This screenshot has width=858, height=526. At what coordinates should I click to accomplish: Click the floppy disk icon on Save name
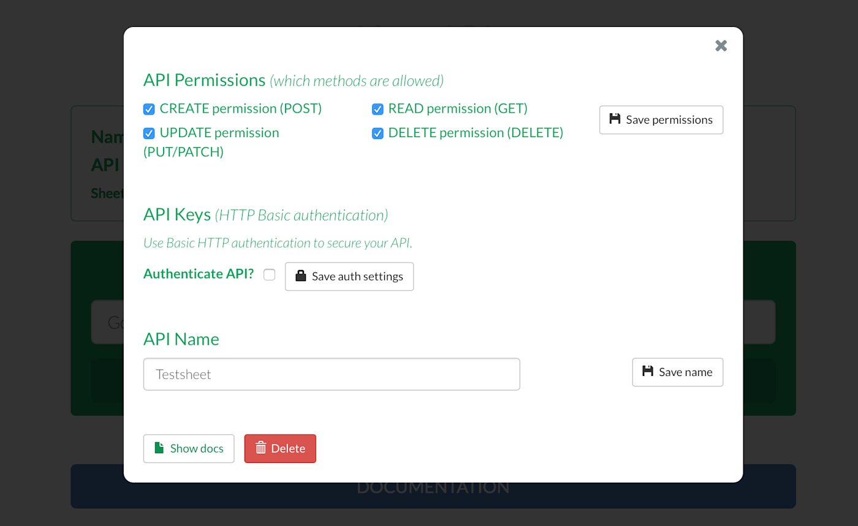coord(647,372)
